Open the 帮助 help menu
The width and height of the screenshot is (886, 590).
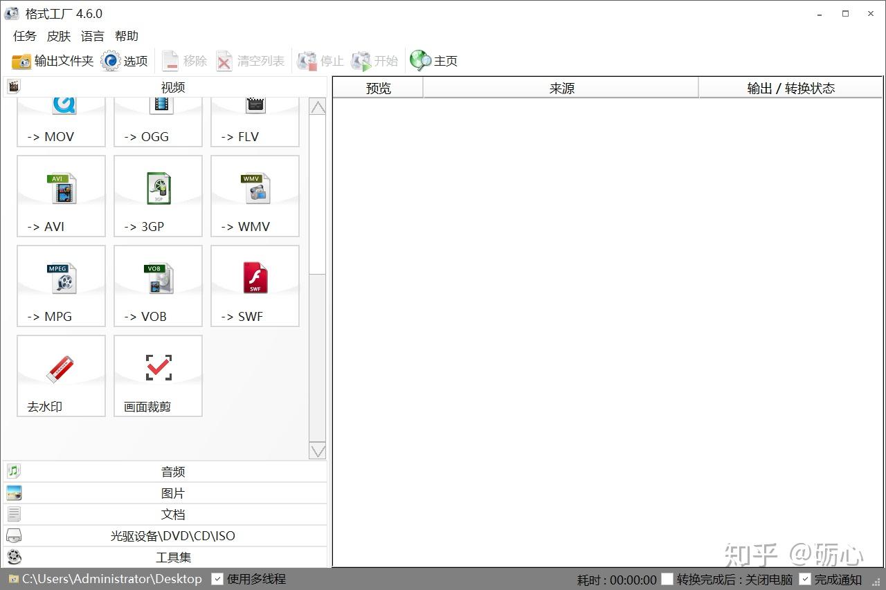[x=127, y=36]
